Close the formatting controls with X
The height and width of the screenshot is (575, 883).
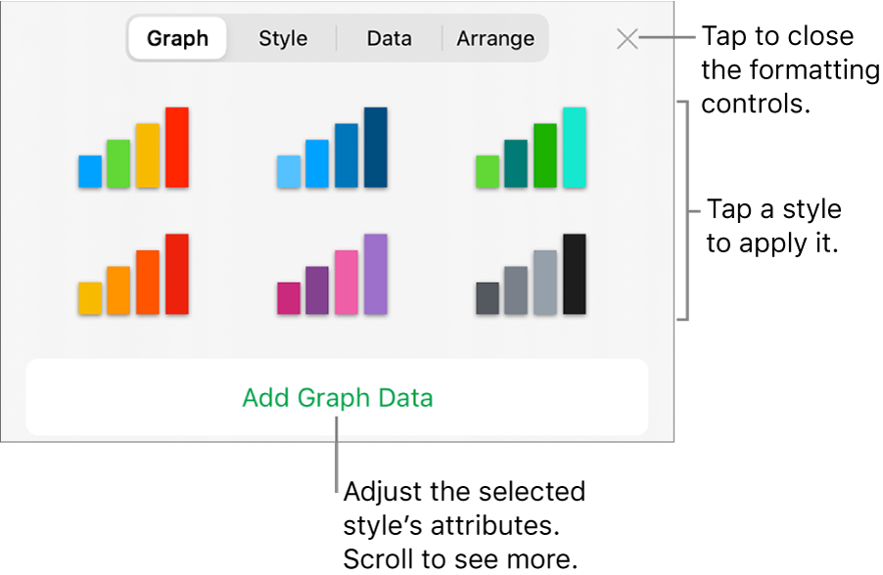click(627, 39)
